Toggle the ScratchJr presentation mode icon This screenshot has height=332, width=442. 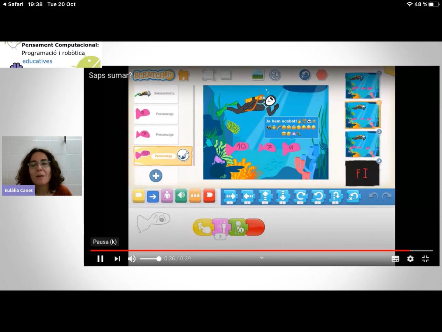coord(209,75)
